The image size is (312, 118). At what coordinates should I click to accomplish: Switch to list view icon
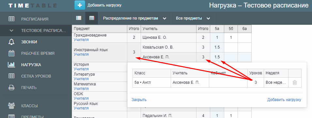79,18
